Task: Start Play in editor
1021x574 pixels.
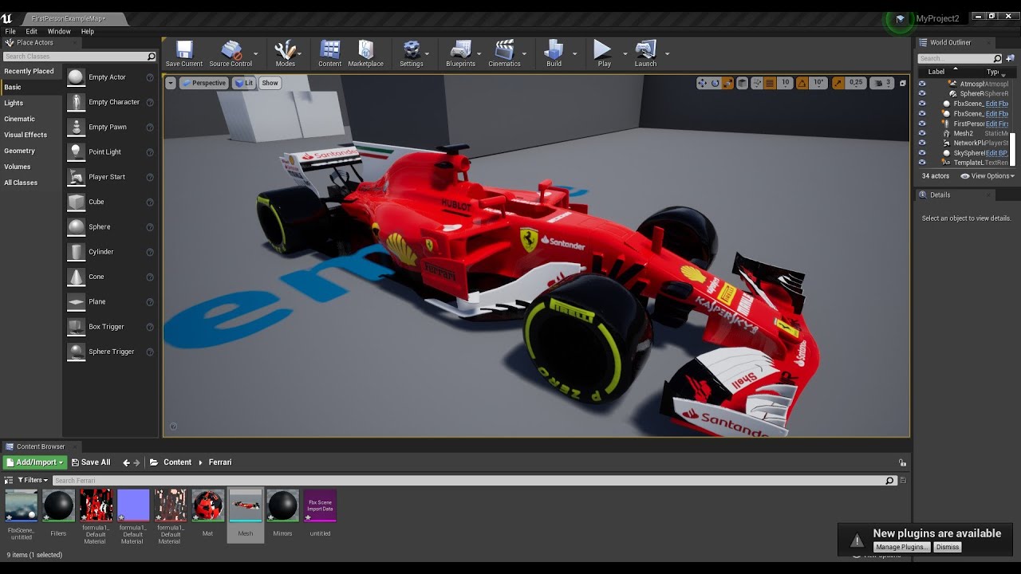Action: click(x=604, y=54)
